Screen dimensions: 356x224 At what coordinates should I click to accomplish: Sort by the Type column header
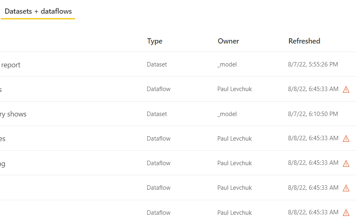click(155, 41)
